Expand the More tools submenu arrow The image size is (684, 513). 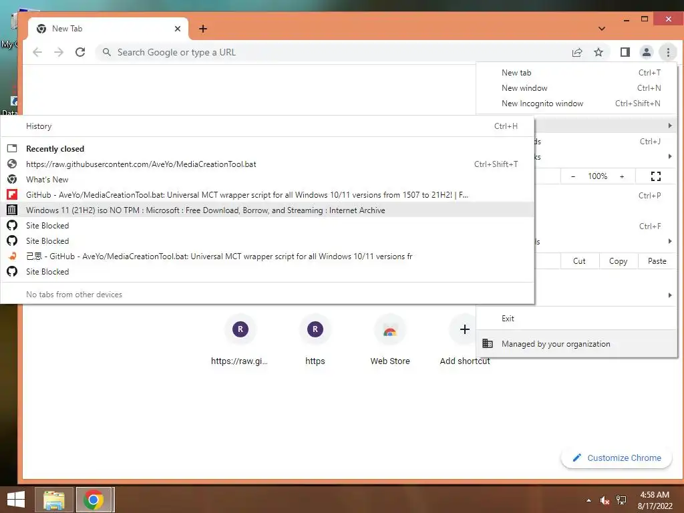[x=670, y=241]
